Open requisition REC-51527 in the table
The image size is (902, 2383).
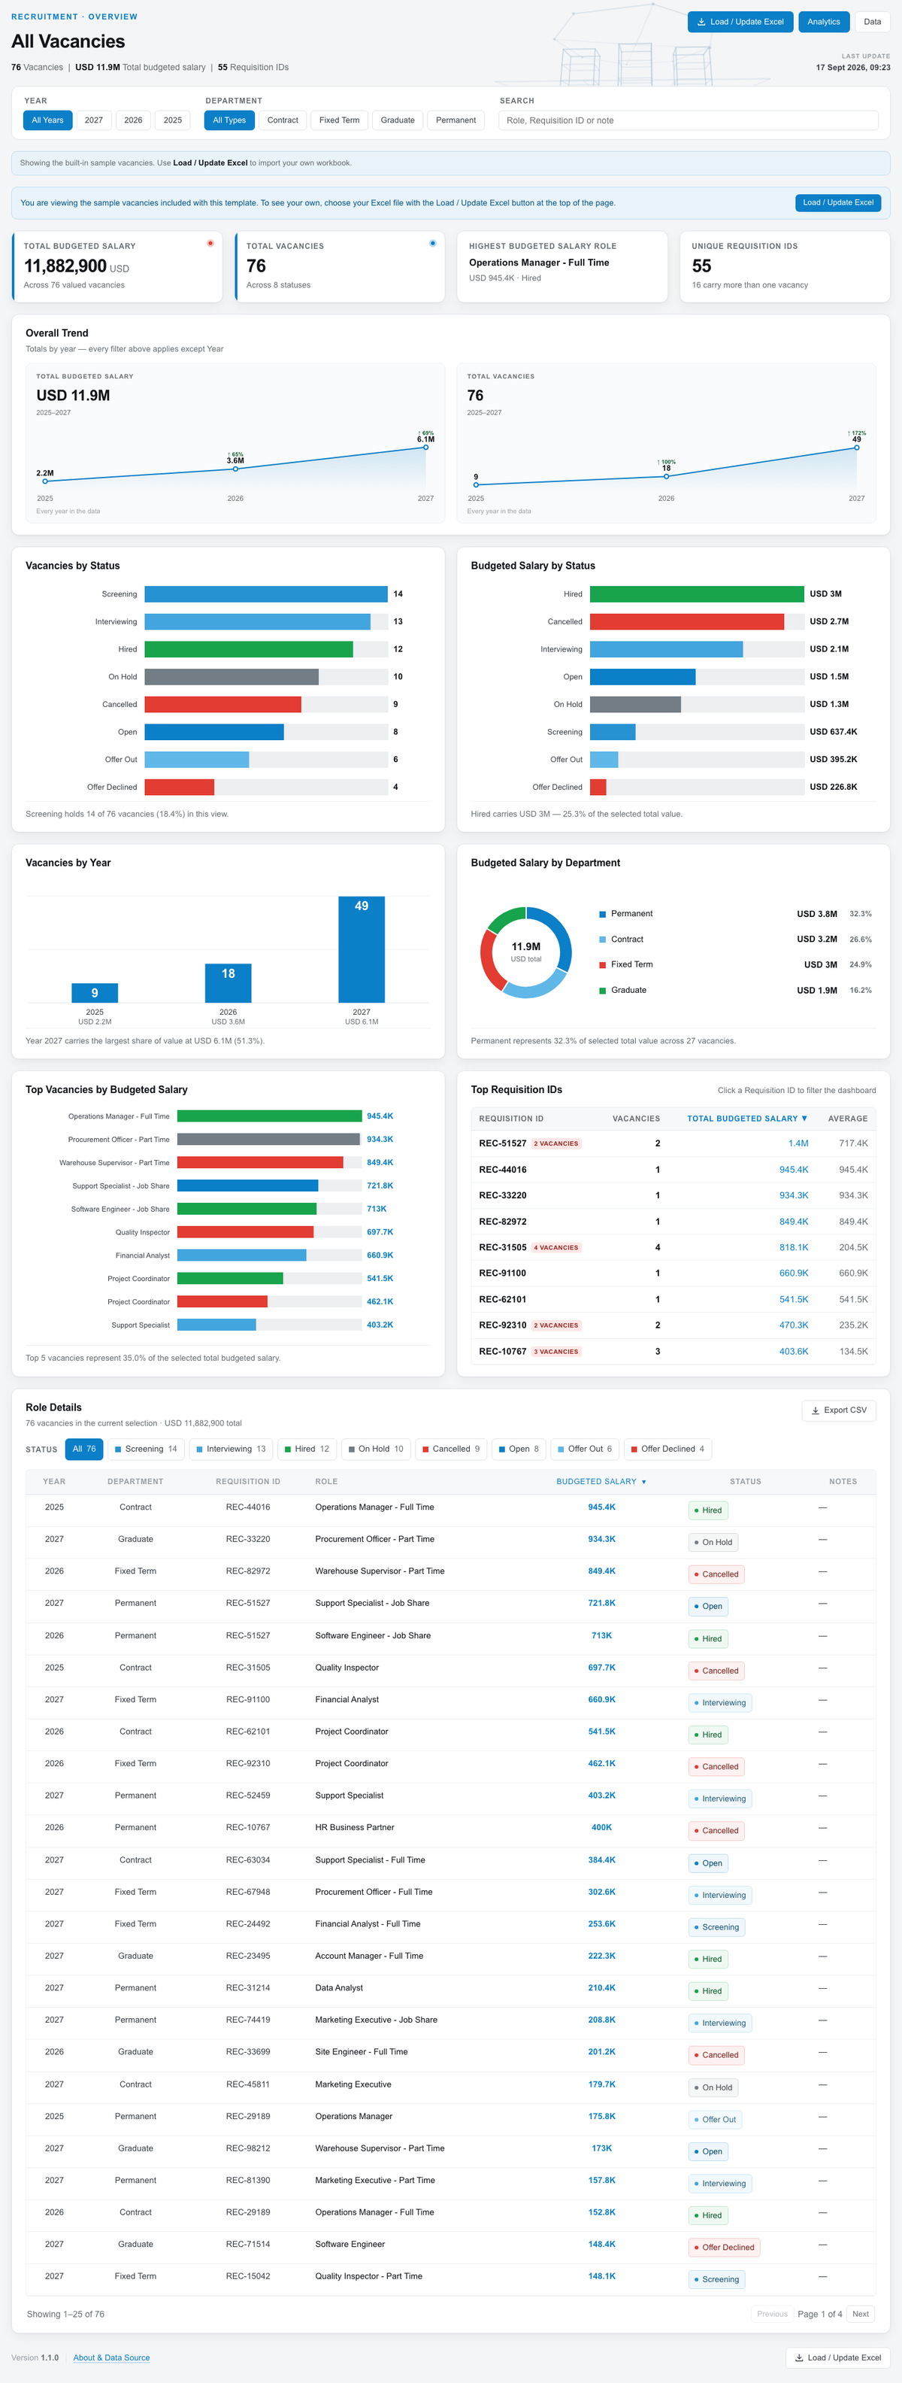[x=502, y=1143]
